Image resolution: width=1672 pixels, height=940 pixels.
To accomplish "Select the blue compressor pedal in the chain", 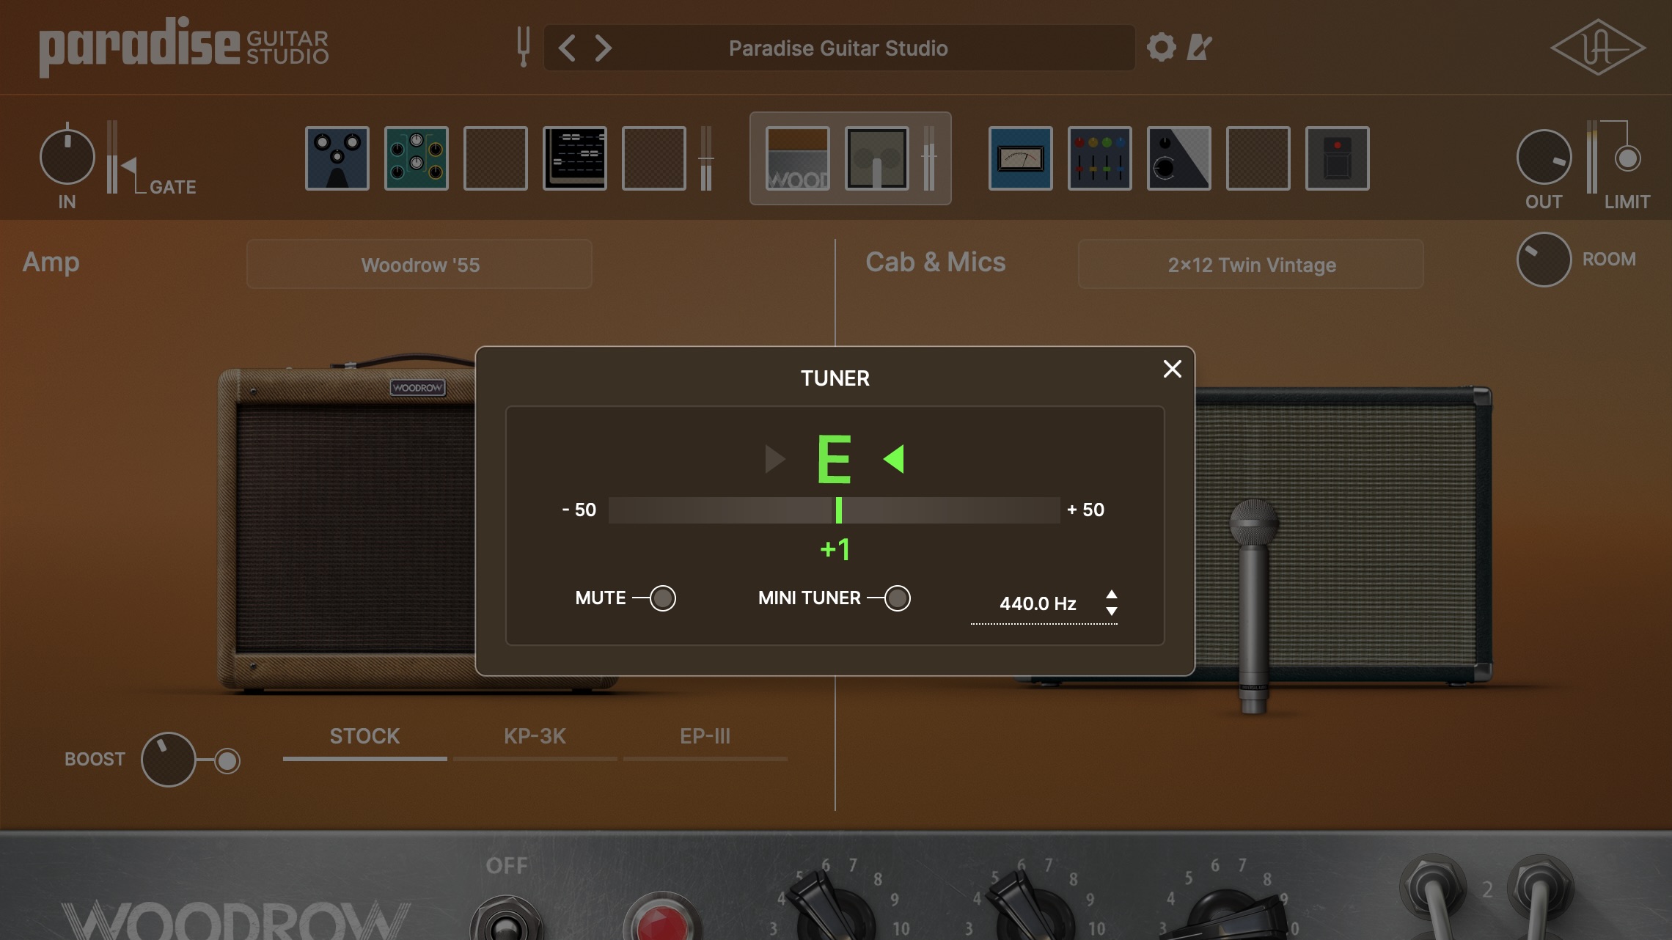I will (x=337, y=158).
